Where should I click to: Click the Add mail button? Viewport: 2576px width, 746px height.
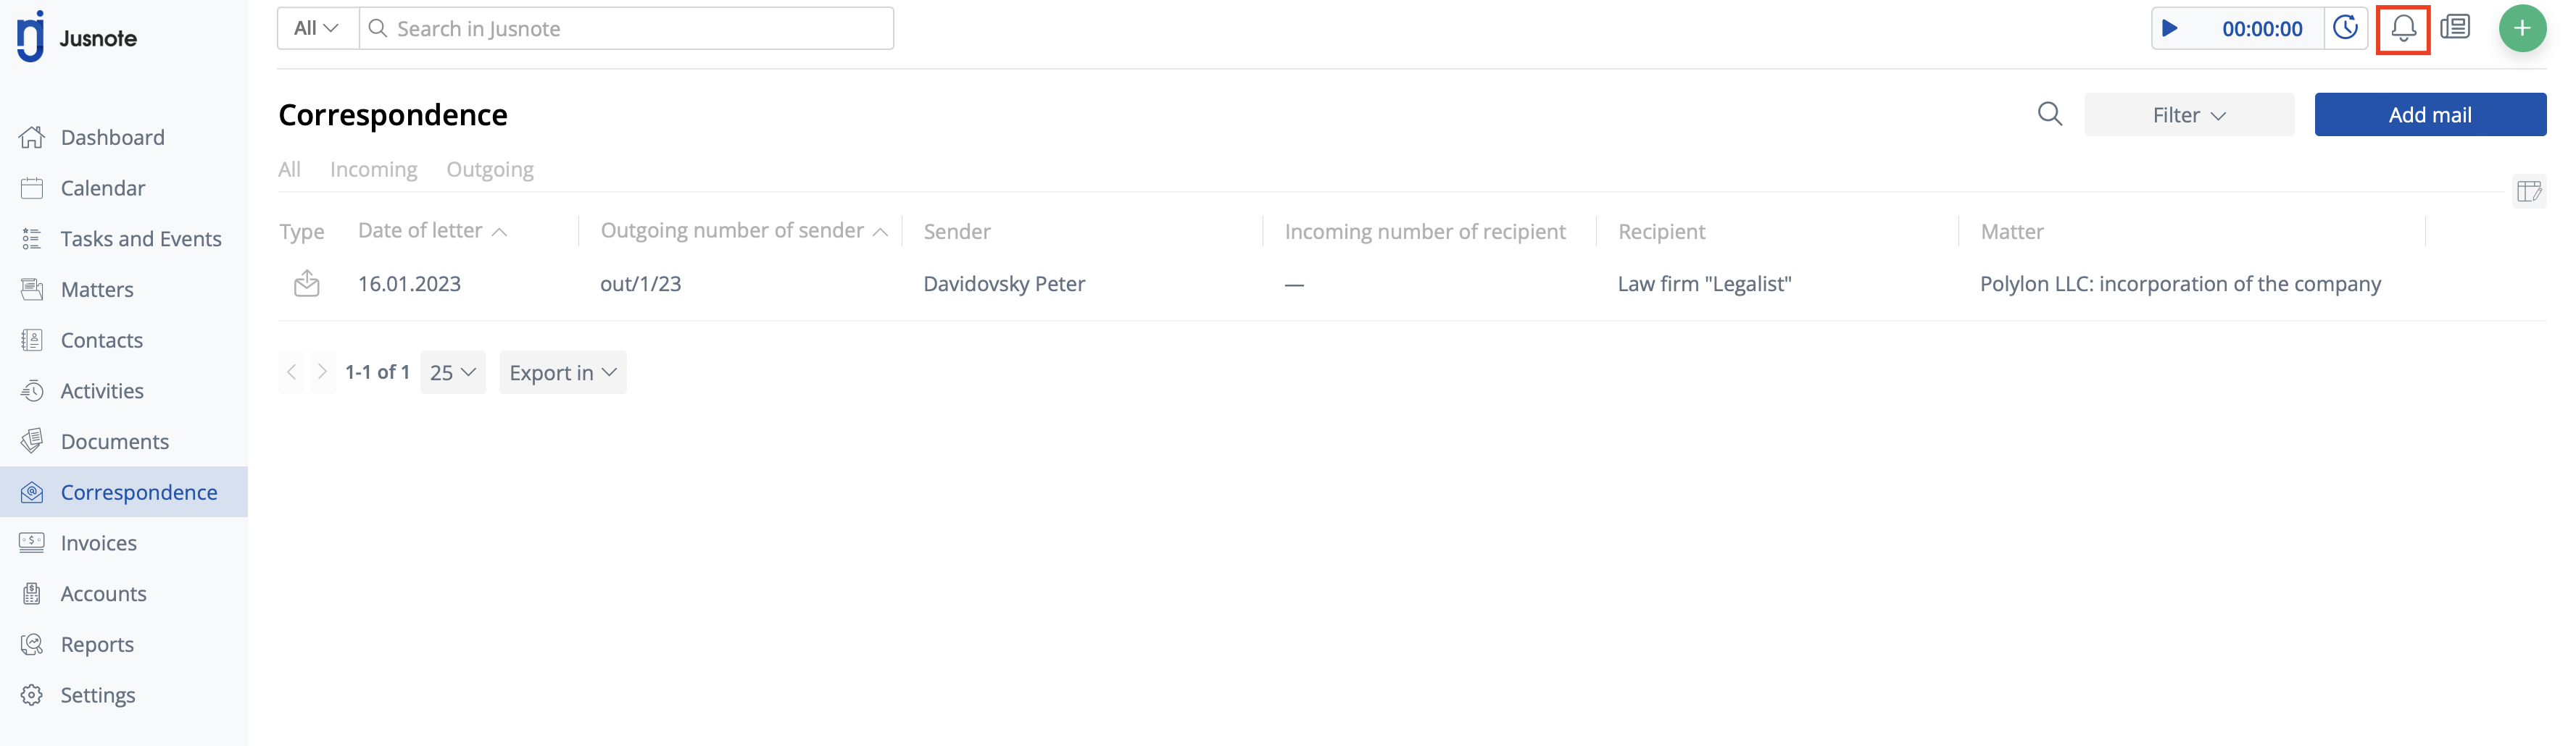[2430, 115]
